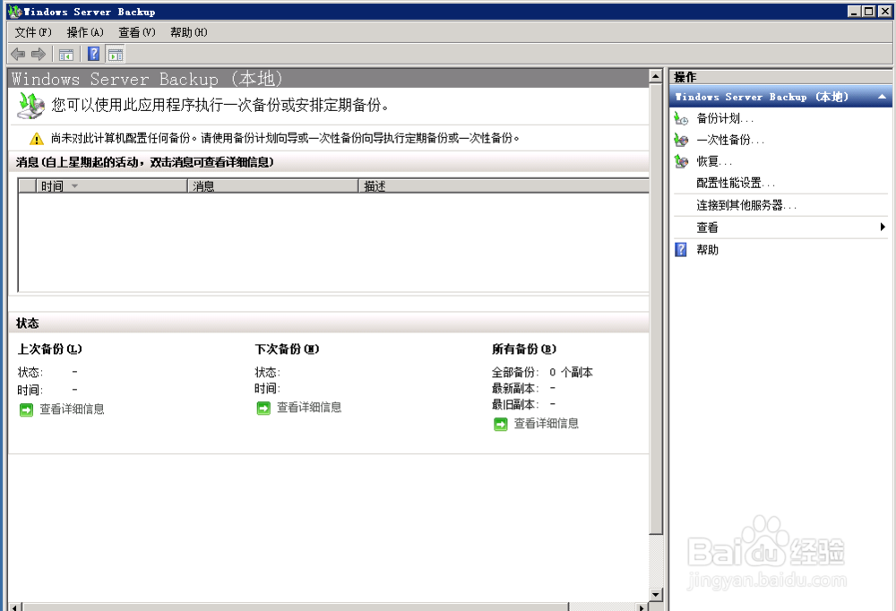The image size is (896, 611).
Task: Collapse the Windows Server Backup (本地) actions section
Action: tap(882, 97)
